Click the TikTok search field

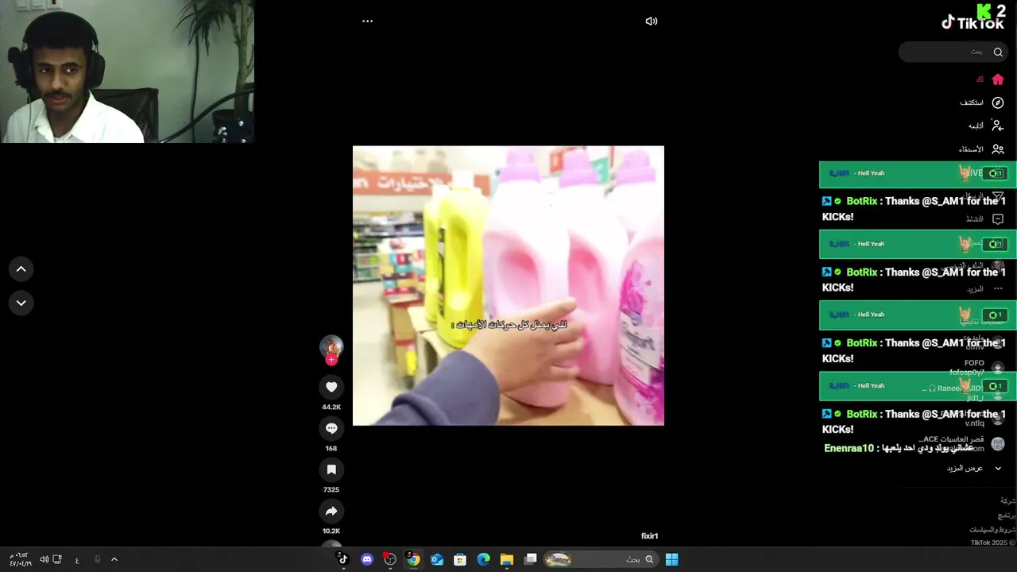[x=953, y=52]
